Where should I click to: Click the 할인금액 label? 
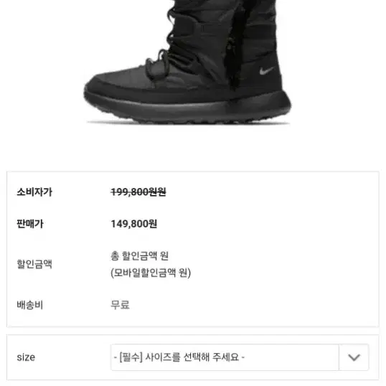34,264
